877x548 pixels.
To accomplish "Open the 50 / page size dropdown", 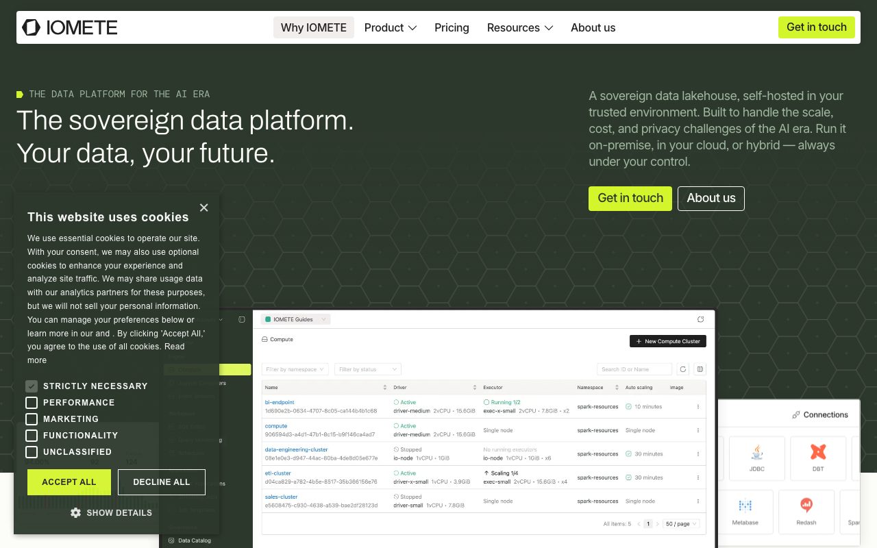I will (x=682, y=524).
